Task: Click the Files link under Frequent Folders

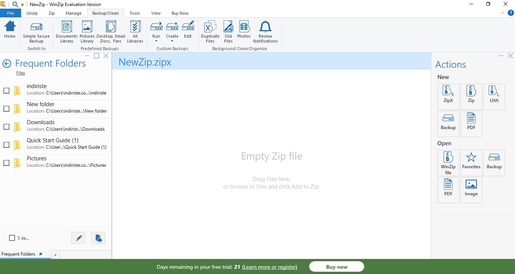Action: click(x=20, y=73)
